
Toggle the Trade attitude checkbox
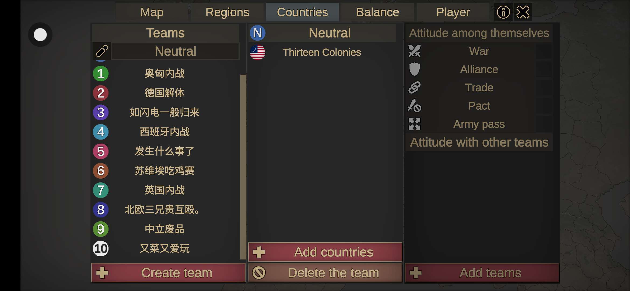(x=544, y=88)
